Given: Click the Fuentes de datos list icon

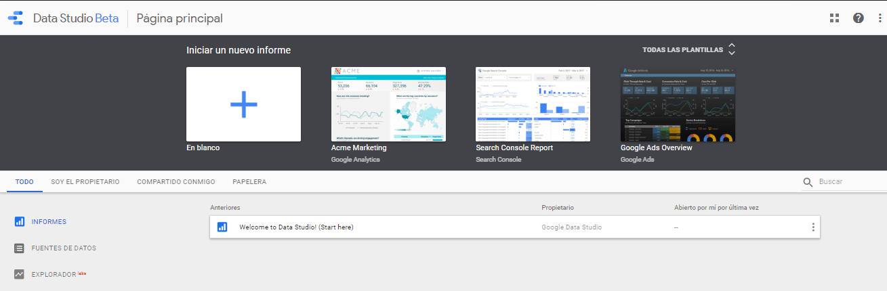Looking at the screenshot, I should click(20, 248).
